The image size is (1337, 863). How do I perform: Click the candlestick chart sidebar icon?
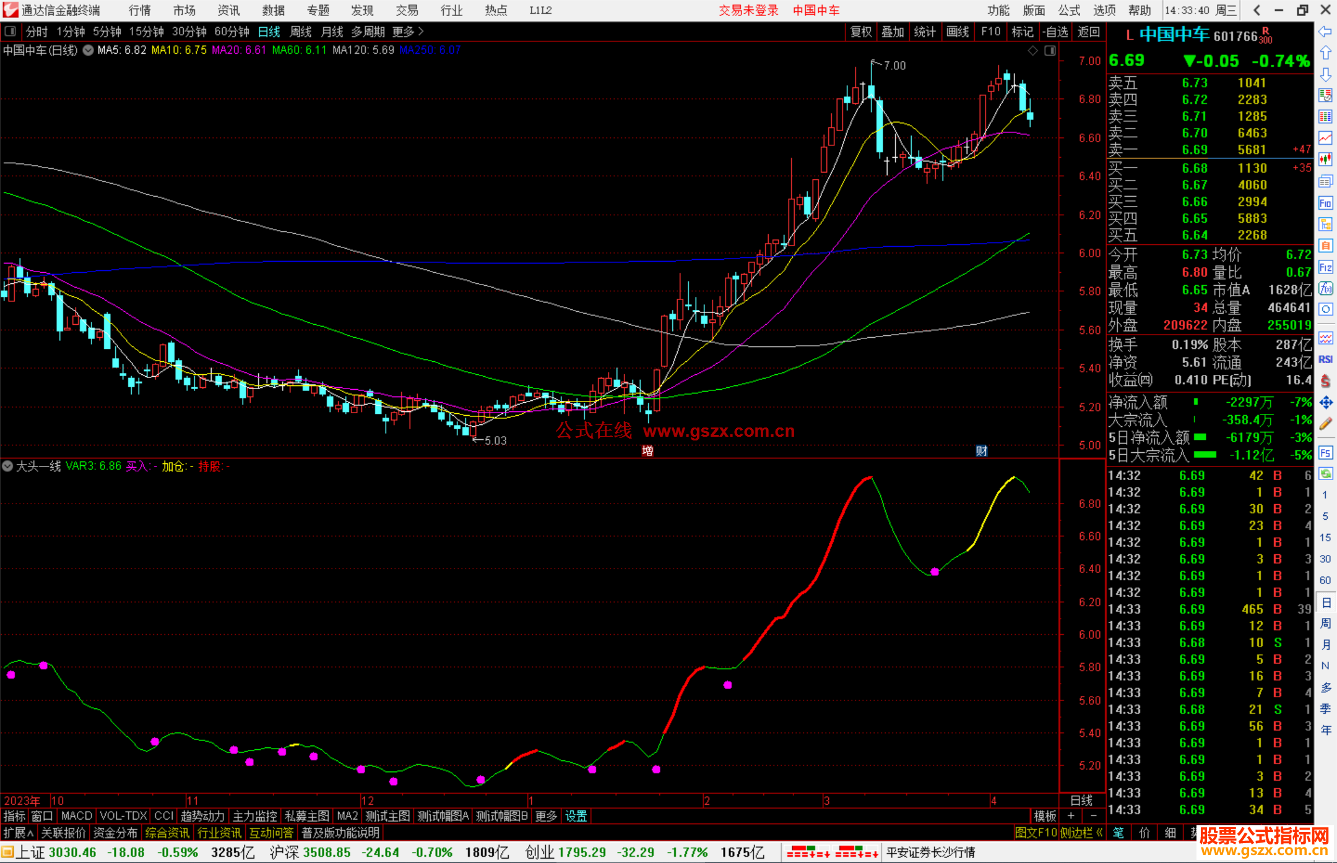(1325, 160)
